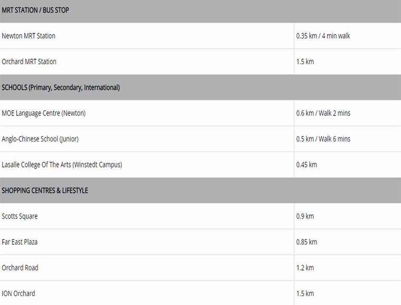Viewport: 401px width, 305px height.
Task: Select Lasalle College Of The Arts entry
Action: 62,165
